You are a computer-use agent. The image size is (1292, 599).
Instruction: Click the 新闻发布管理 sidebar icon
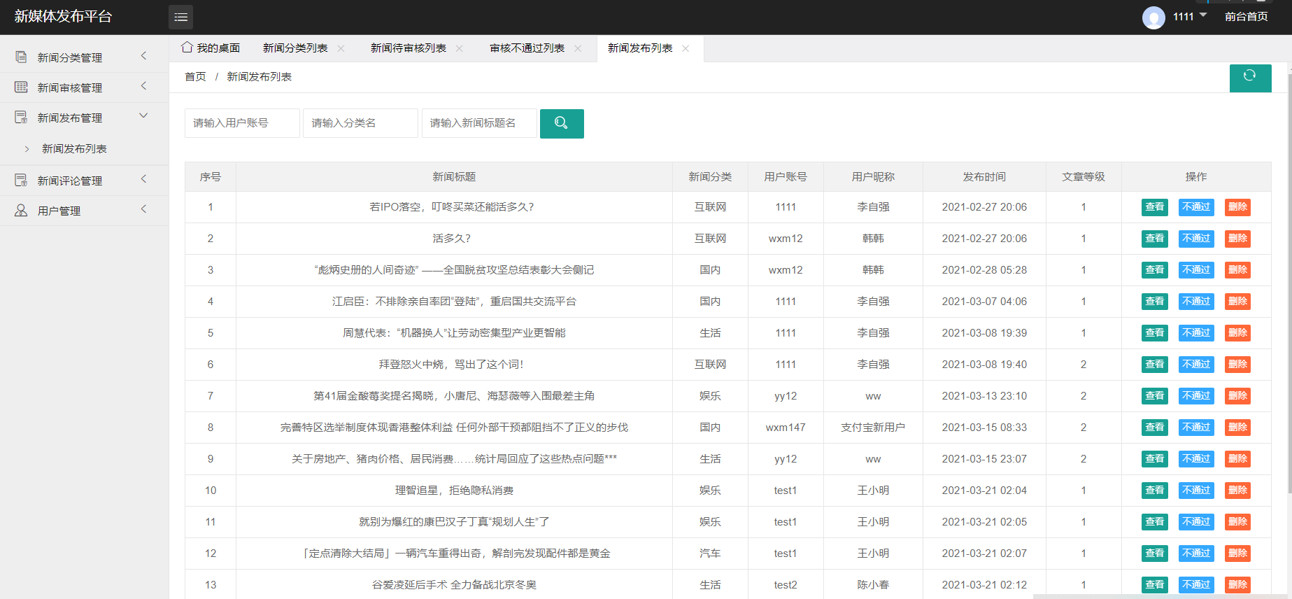[22, 118]
